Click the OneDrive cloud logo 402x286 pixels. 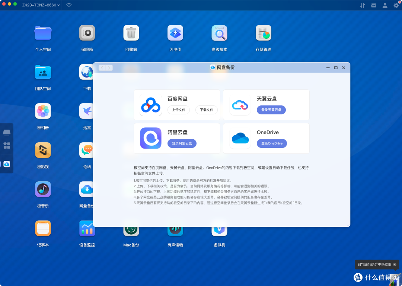tap(240, 138)
